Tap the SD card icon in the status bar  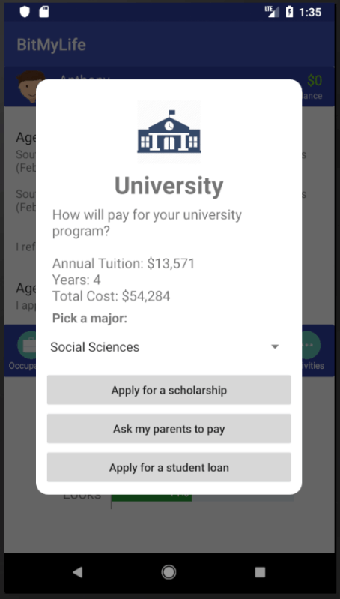pos(44,12)
